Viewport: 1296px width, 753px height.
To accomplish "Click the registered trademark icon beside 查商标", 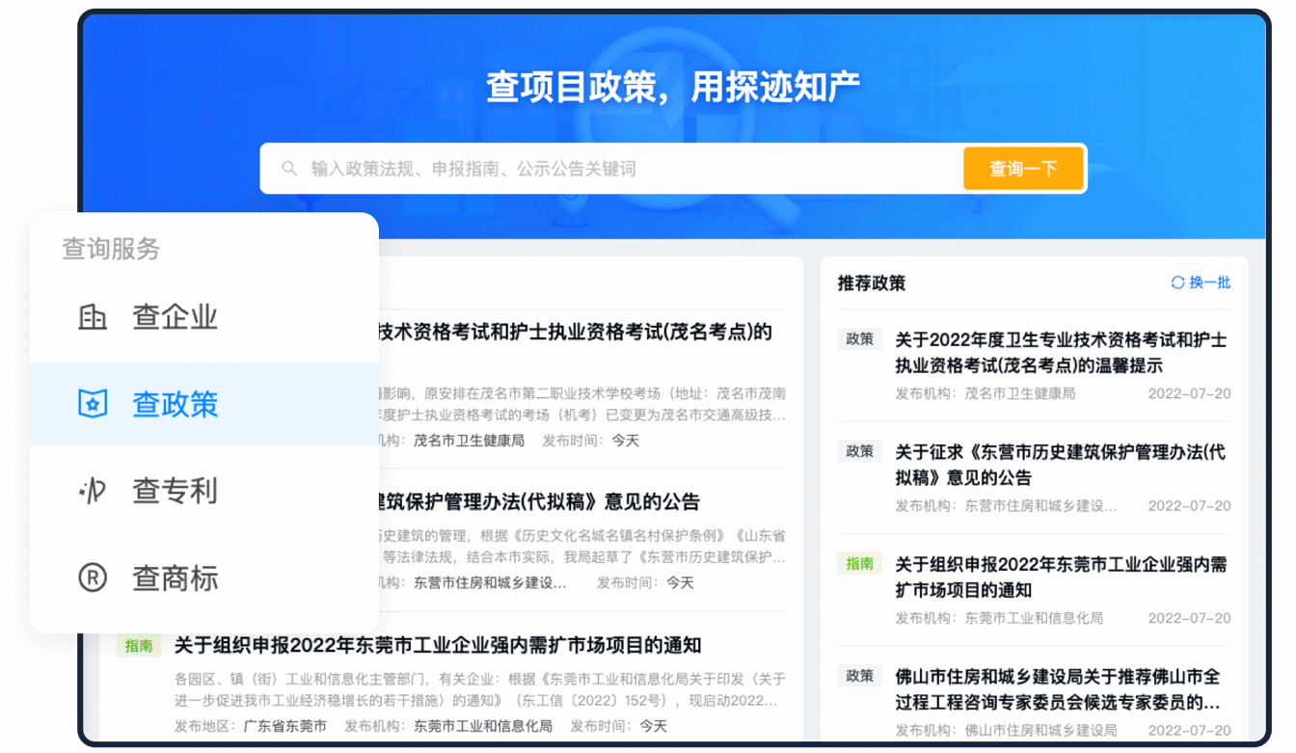I will pyautogui.click(x=93, y=578).
